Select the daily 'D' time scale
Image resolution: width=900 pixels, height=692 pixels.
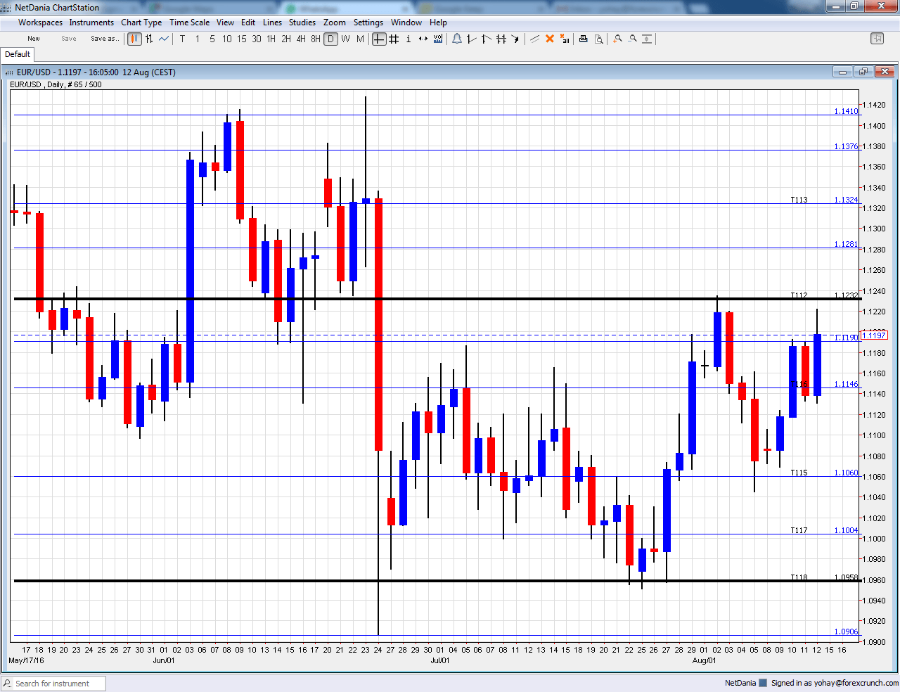pos(330,39)
